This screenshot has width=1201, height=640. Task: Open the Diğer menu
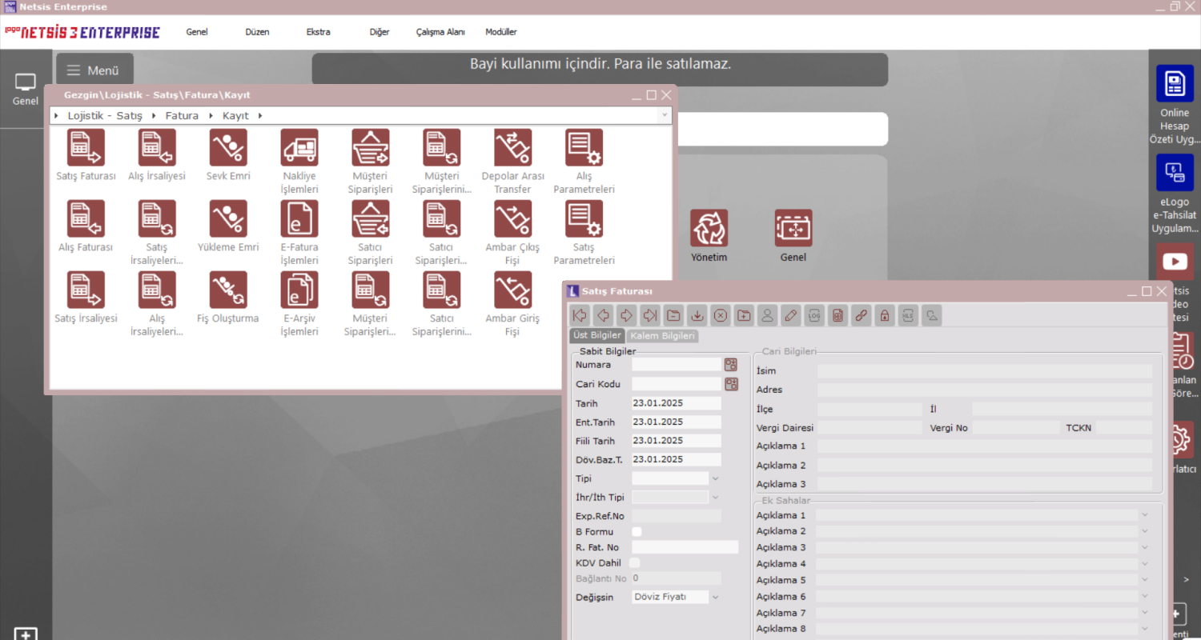(x=380, y=32)
